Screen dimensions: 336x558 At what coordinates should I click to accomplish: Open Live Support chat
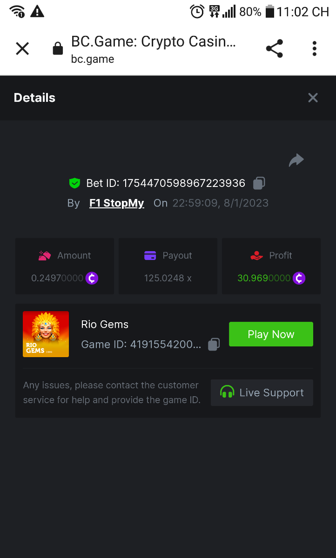262,393
